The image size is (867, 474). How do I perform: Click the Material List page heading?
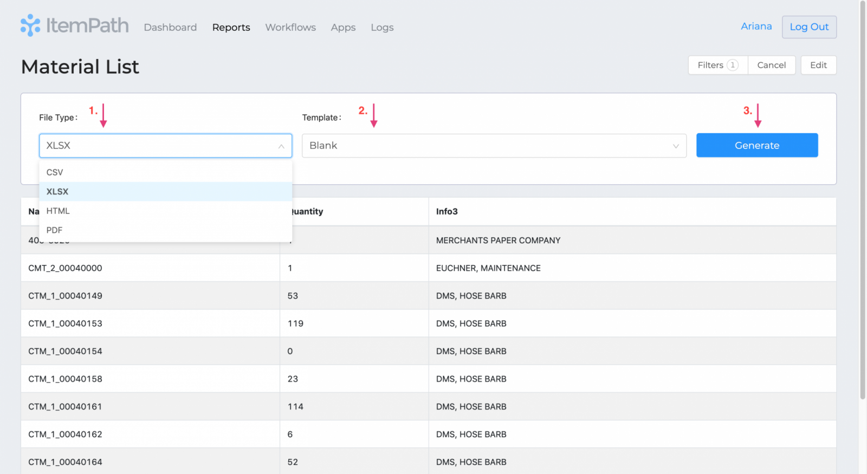(x=80, y=67)
